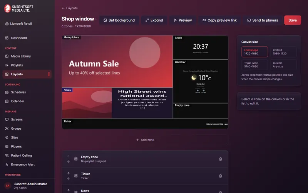Open Media Library
This screenshot has height=193, width=308.
pyautogui.click(x=21, y=56)
